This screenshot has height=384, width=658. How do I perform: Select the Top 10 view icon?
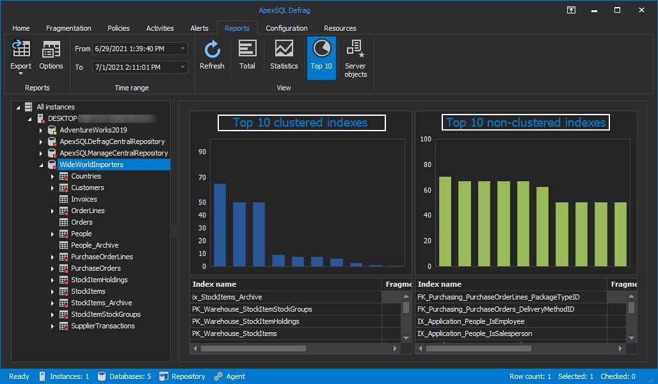tap(321, 56)
